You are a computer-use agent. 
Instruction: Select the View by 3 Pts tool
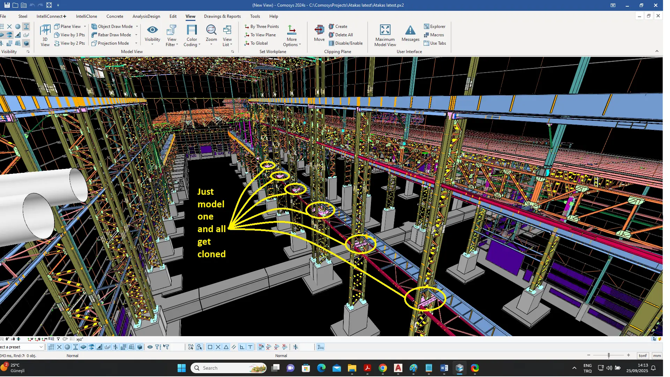pos(69,35)
